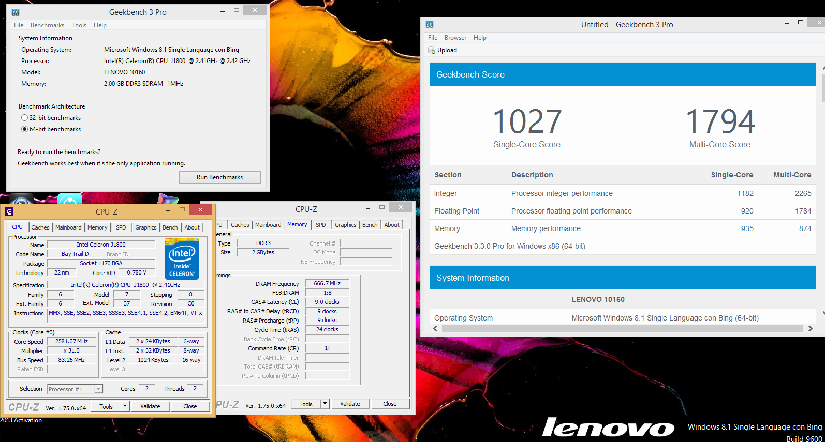The height and width of the screenshot is (442, 825).
Task: Open Browser menu in results window
Action: [x=455, y=38]
